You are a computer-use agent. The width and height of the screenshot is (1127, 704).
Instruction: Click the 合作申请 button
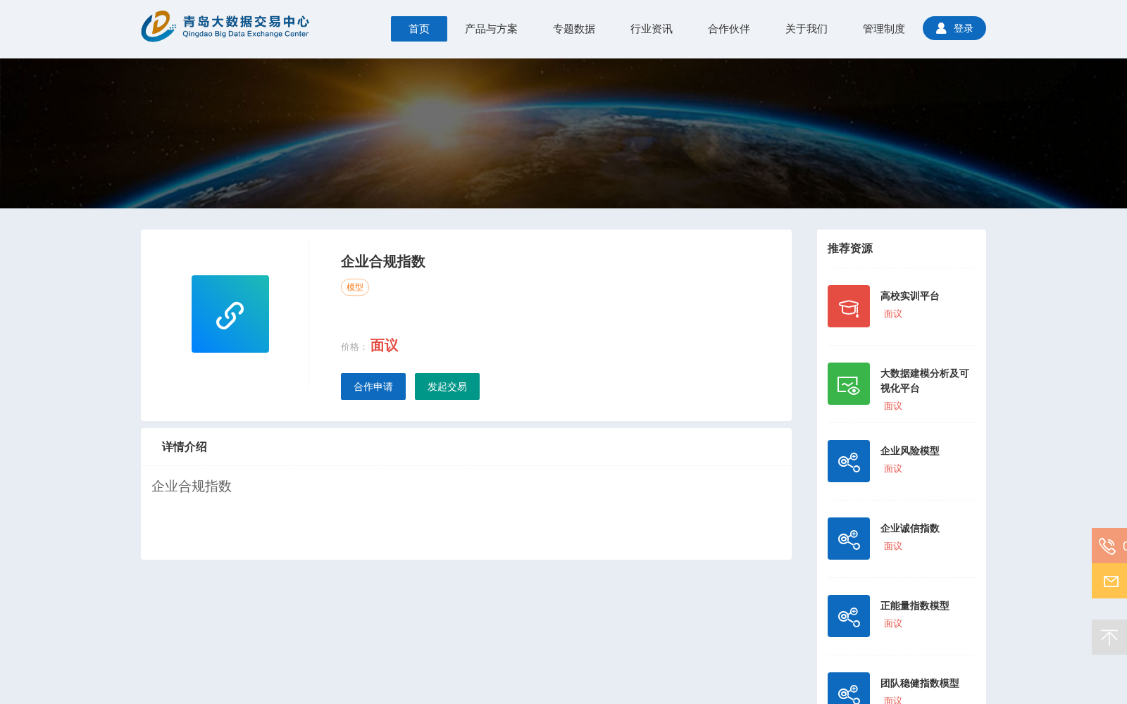pos(373,386)
